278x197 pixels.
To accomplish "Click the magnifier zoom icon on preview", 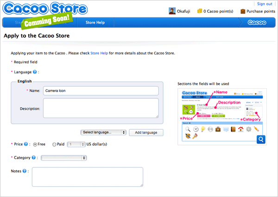I will pos(261,139).
